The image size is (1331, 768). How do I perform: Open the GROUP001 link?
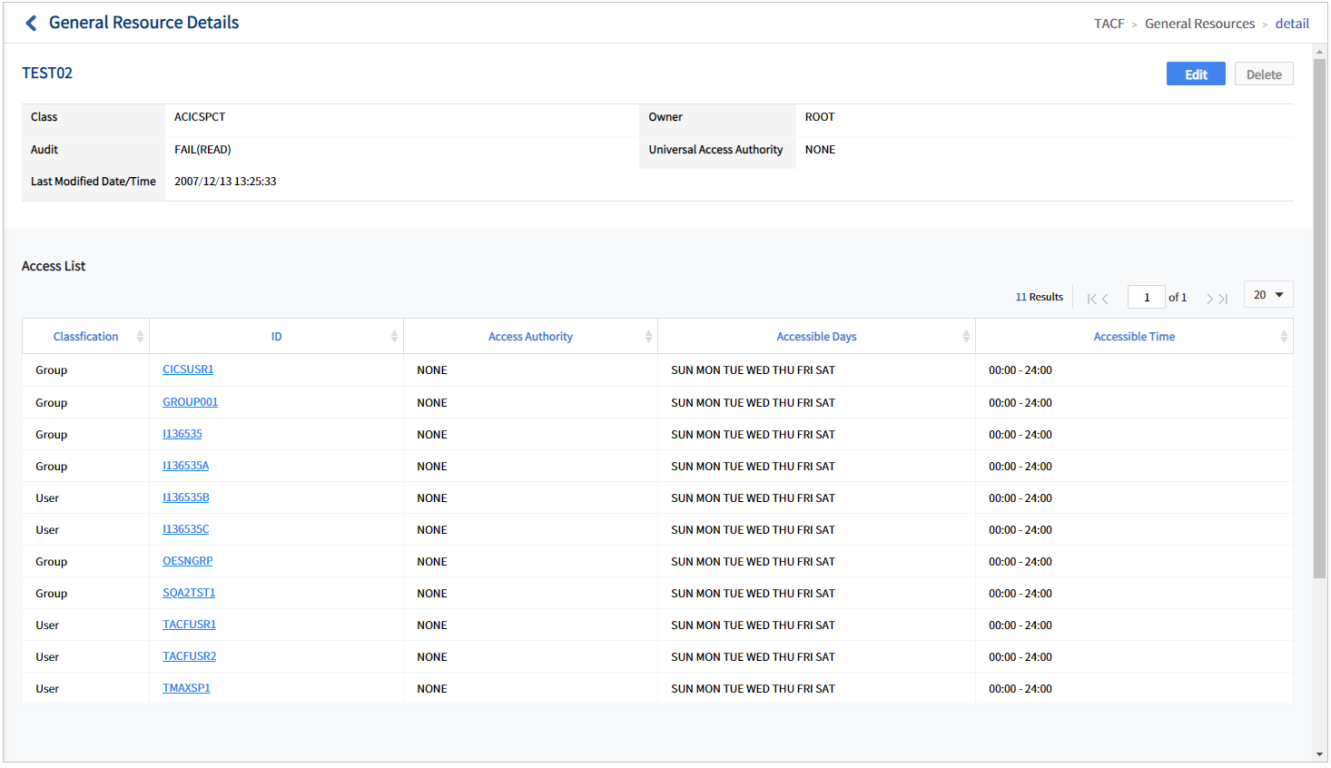click(190, 402)
